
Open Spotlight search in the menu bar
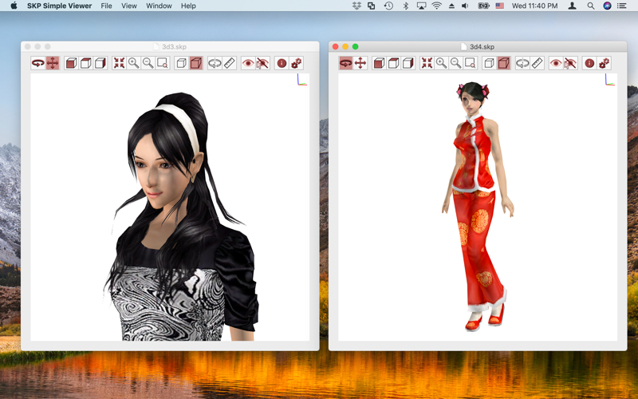[590, 6]
